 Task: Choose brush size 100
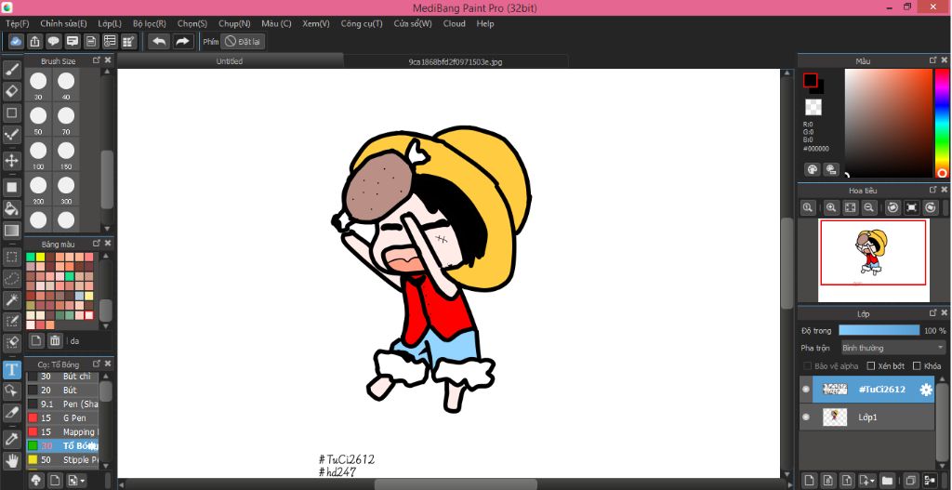[38, 153]
